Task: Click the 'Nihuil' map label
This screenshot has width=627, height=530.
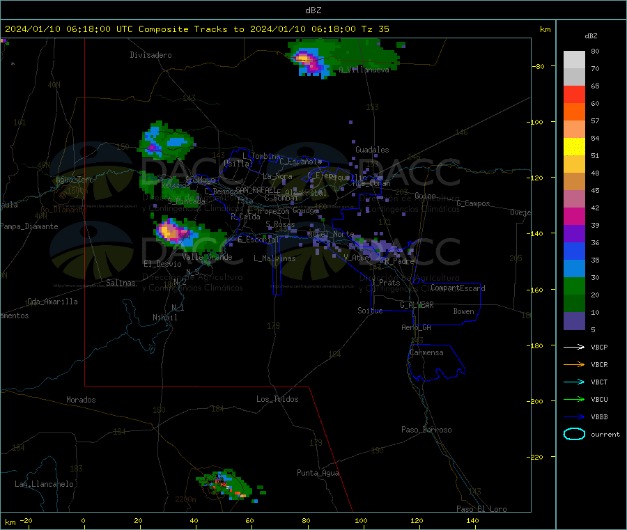Action: [x=164, y=318]
